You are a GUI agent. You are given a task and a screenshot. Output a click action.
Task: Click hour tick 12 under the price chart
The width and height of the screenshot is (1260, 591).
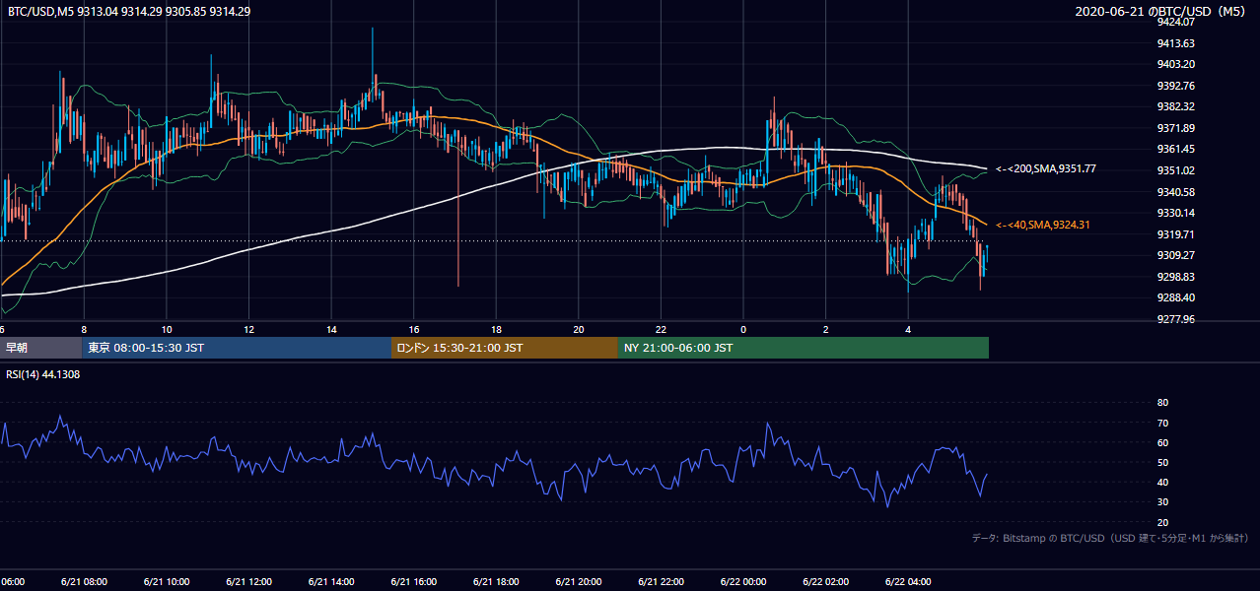point(249,330)
